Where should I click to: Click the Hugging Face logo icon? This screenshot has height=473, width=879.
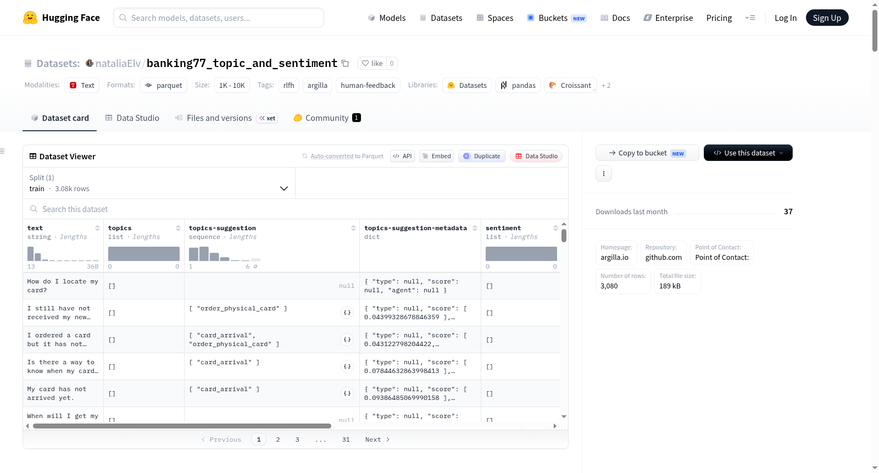[30, 18]
